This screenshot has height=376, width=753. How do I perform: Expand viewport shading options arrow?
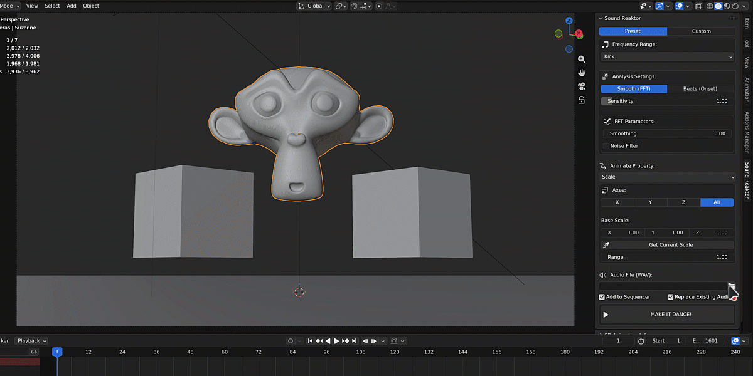pos(744,6)
